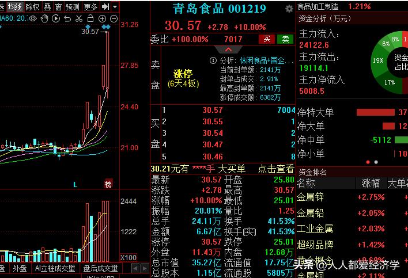
Task: Toggle indicator visibility eye icon
Action: point(33,18)
